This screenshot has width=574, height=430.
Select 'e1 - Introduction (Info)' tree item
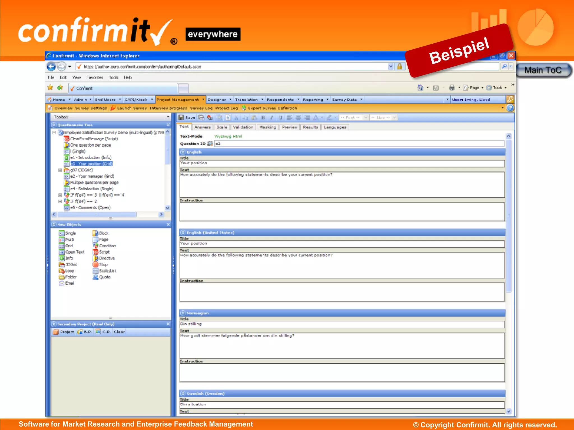coord(91,158)
